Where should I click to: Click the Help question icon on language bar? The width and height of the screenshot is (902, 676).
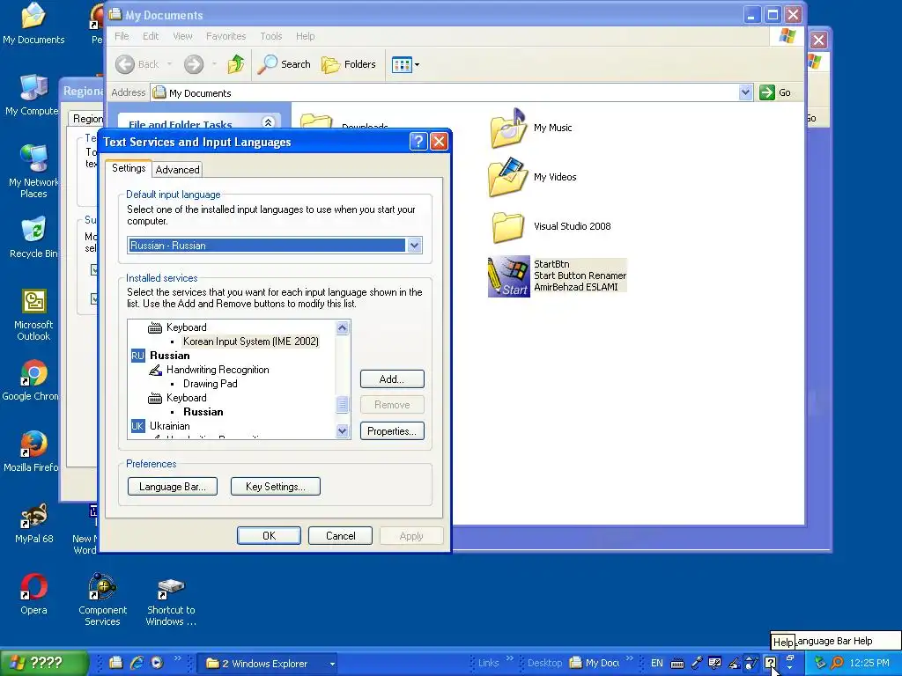point(770,663)
